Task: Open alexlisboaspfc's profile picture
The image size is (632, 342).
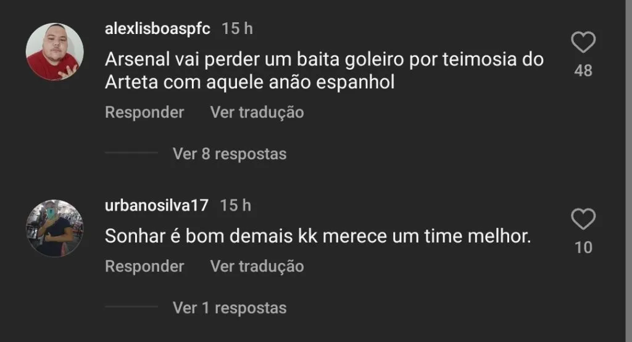Action: 55,52
